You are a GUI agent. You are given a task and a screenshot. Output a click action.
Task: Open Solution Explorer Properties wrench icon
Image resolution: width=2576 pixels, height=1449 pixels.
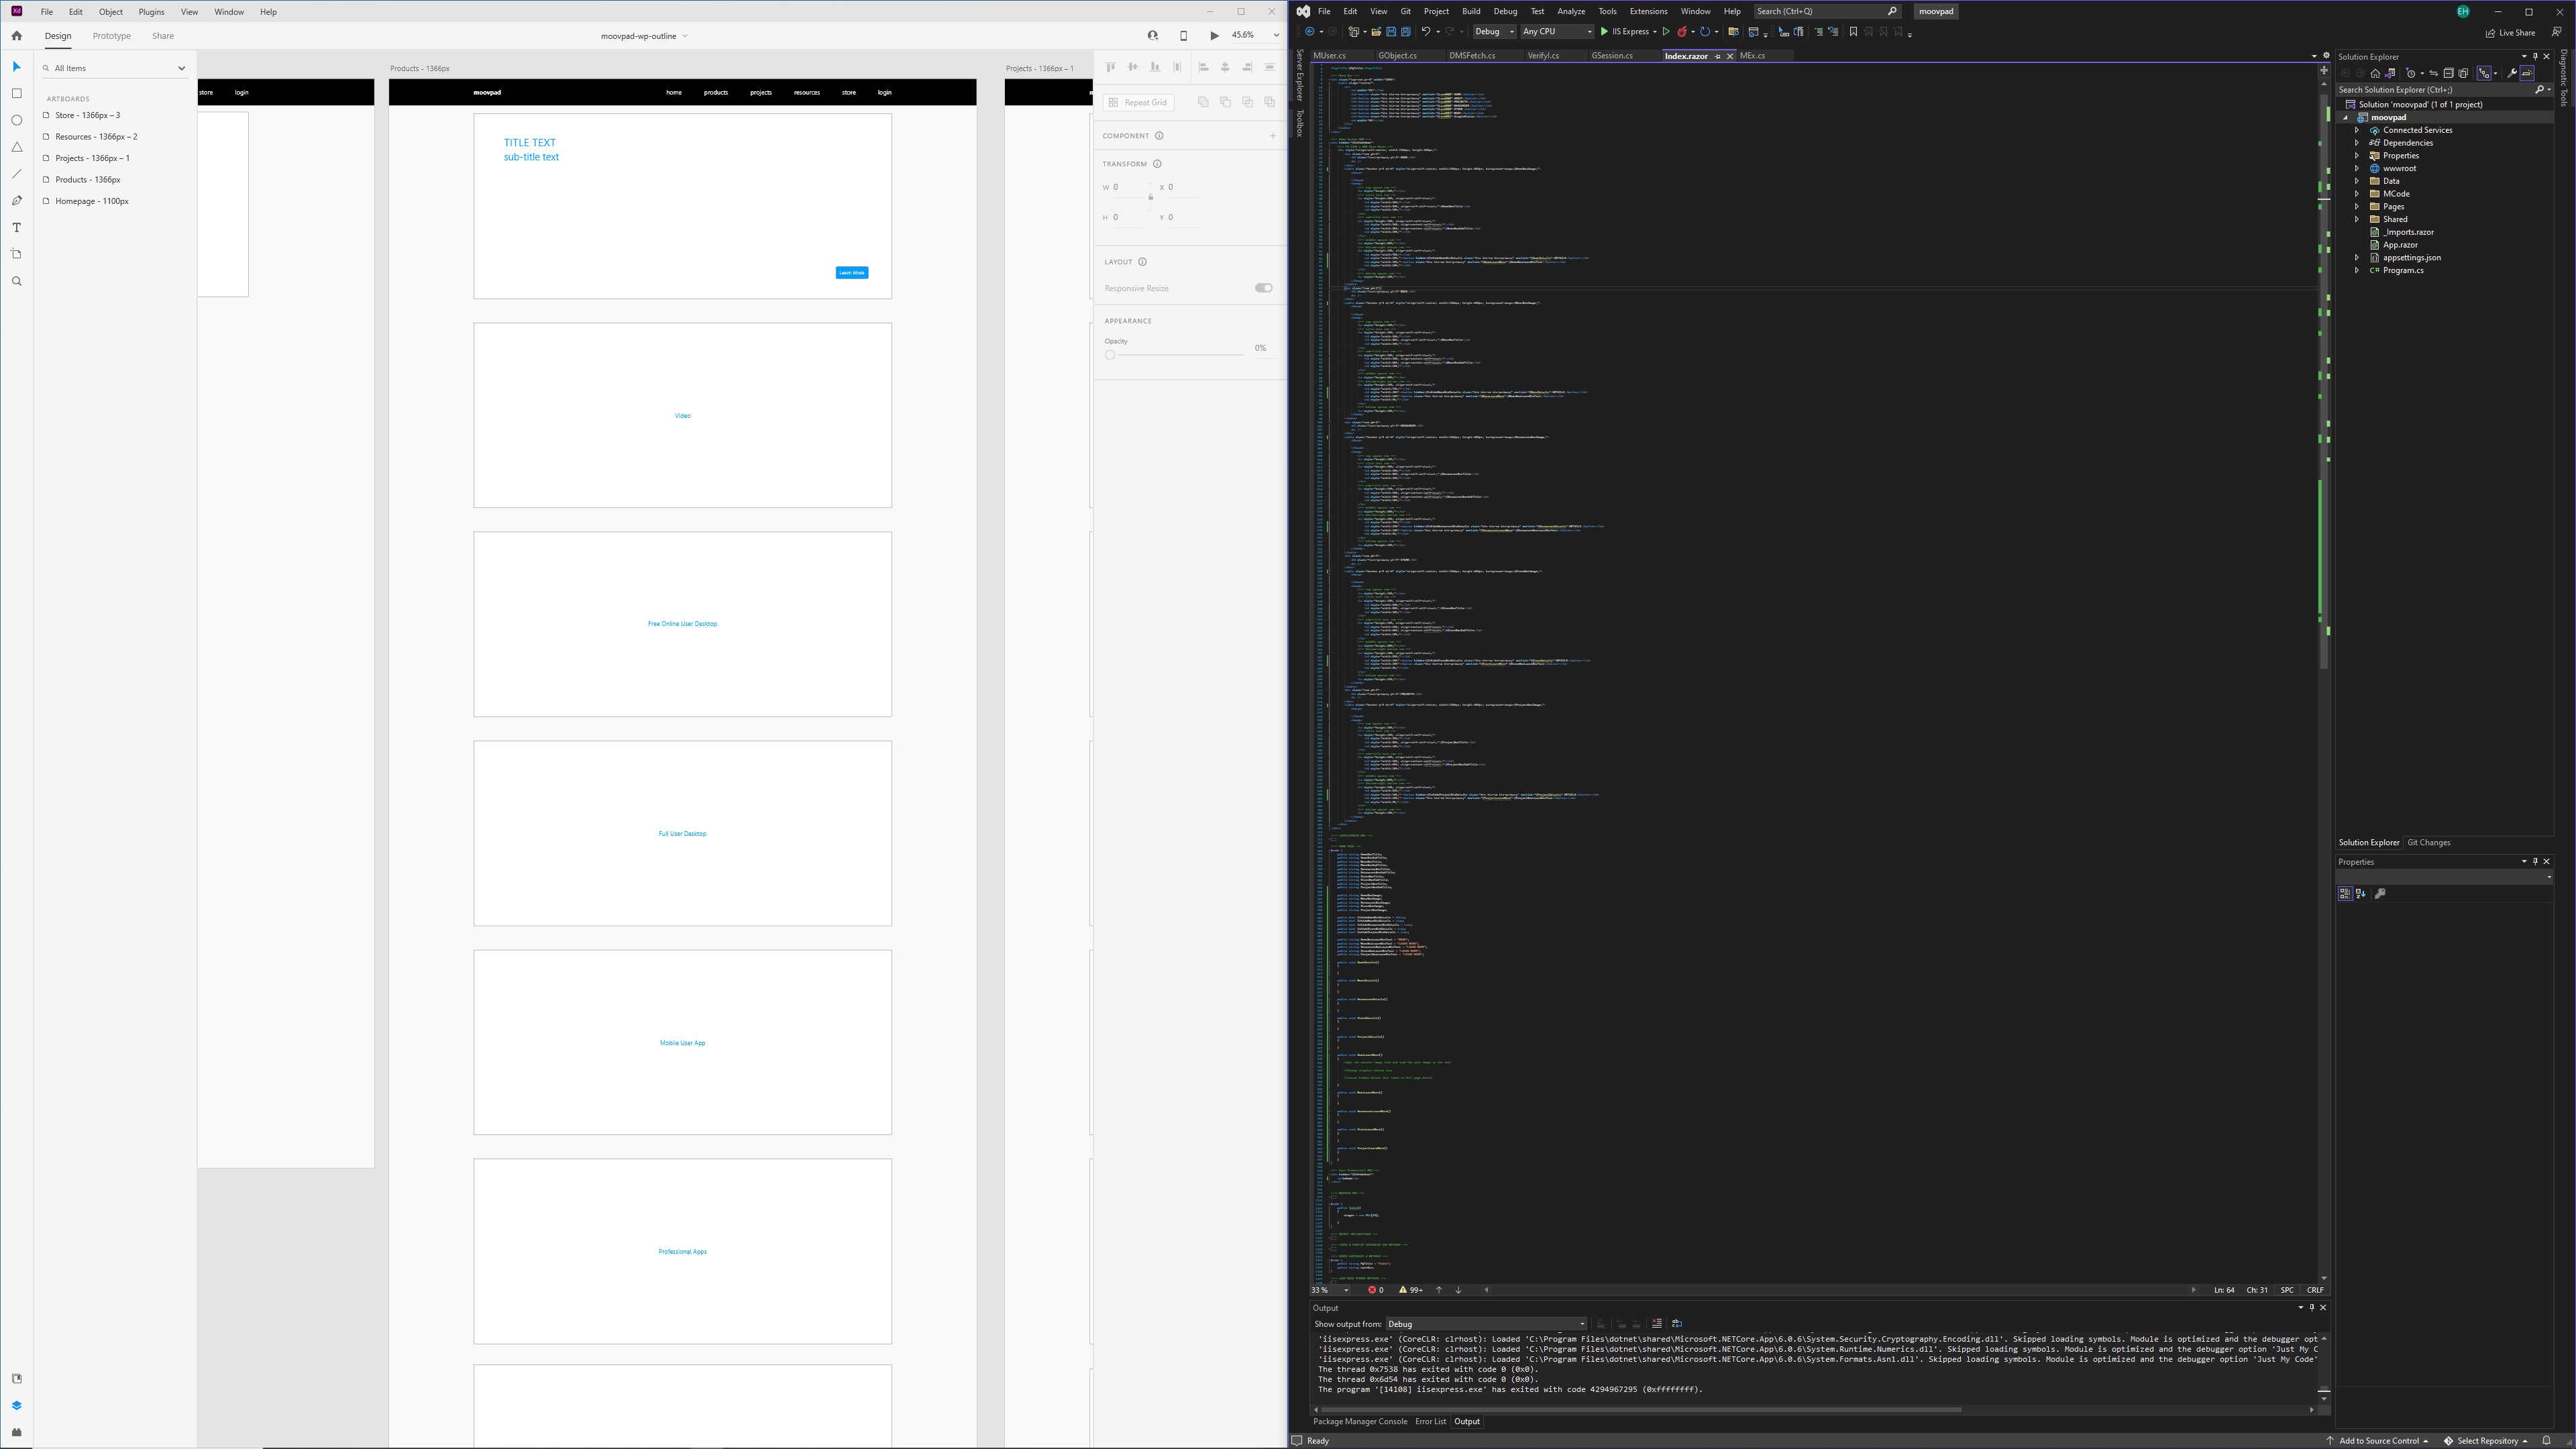2511,73
